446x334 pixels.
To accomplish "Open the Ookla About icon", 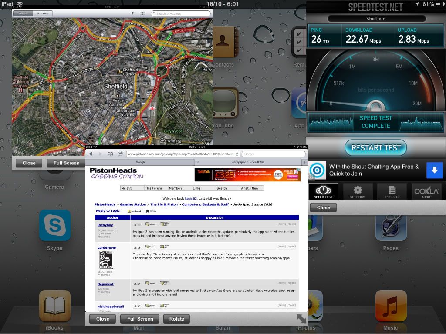I will click(426, 192).
